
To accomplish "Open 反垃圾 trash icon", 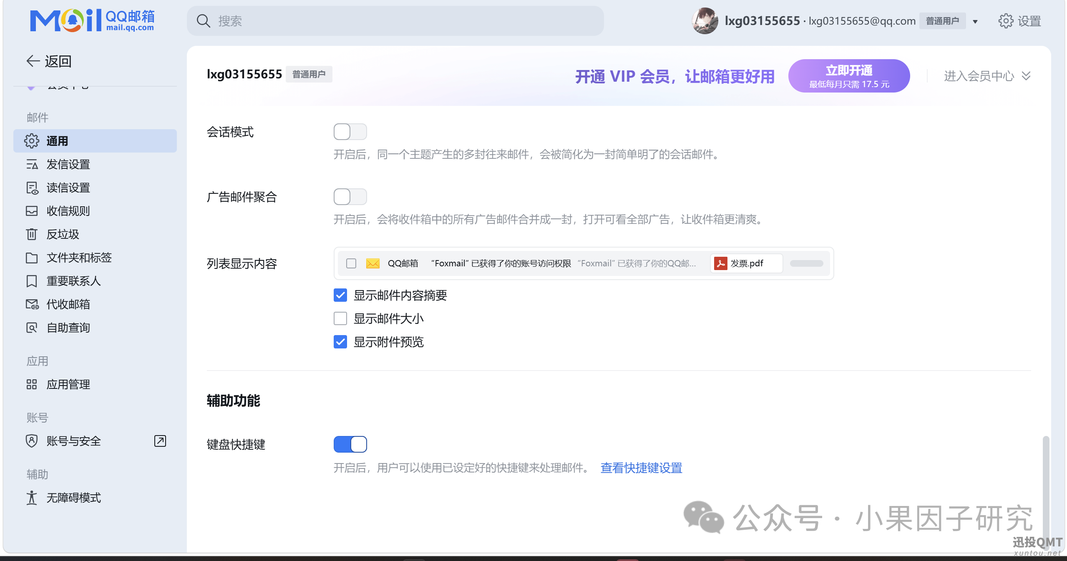I will pyautogui.click(x=32, y=234).
